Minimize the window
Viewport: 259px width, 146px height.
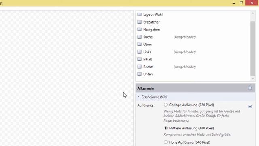pos(234,3)
